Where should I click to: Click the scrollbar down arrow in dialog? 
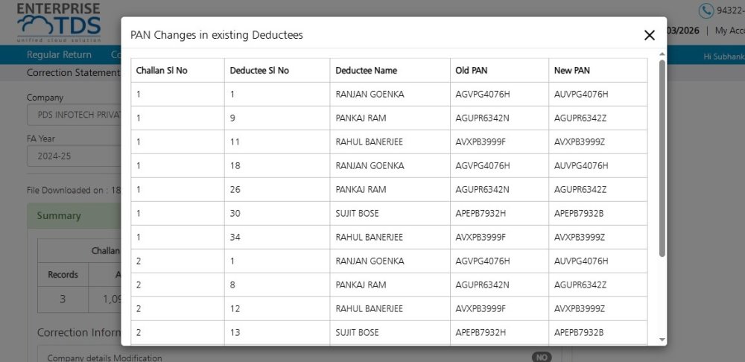point(662,340)
